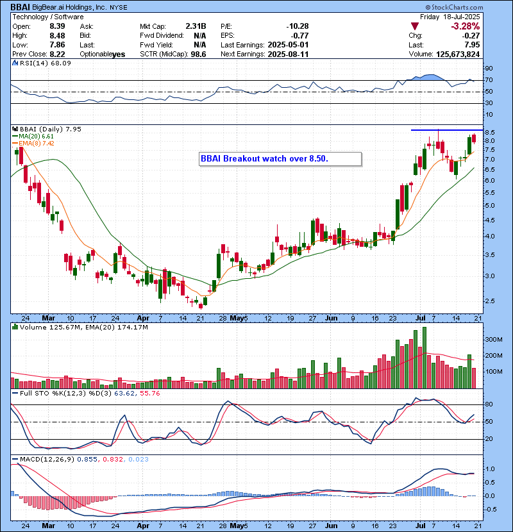Screen dimensions: 513x532
Task: Click the 'Jul' label on price chart axis
Action: 420,318
